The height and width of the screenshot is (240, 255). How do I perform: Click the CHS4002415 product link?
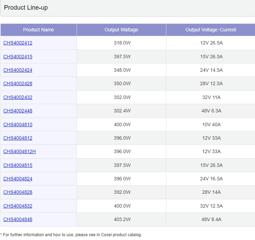coord(18,57)
